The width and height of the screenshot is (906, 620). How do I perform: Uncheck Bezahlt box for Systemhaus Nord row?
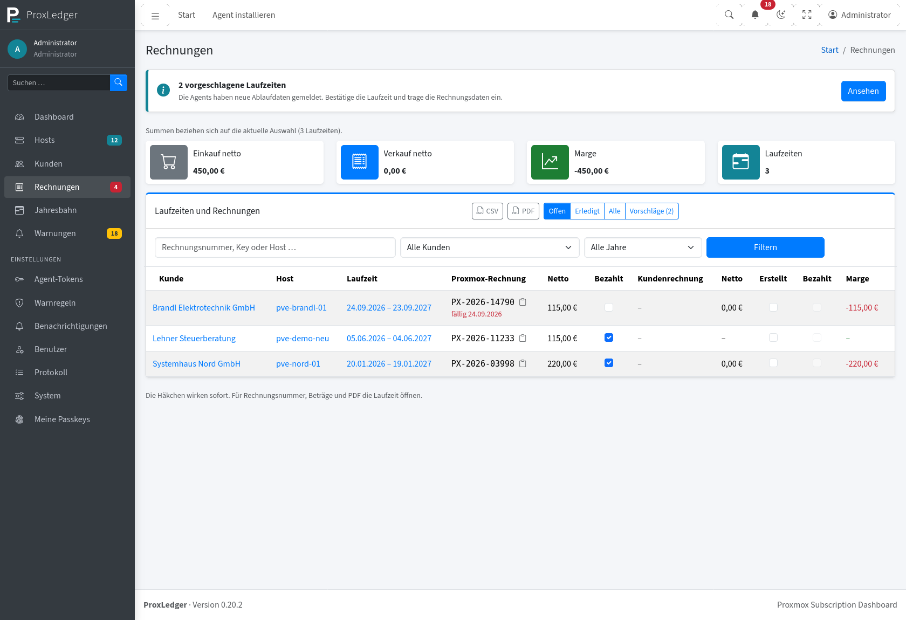(x=609, y=363)
